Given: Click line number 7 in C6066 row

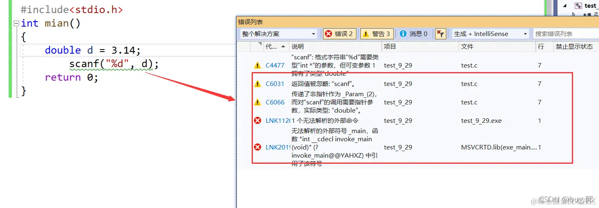Looking at the screenshot, I should [539, 102].
